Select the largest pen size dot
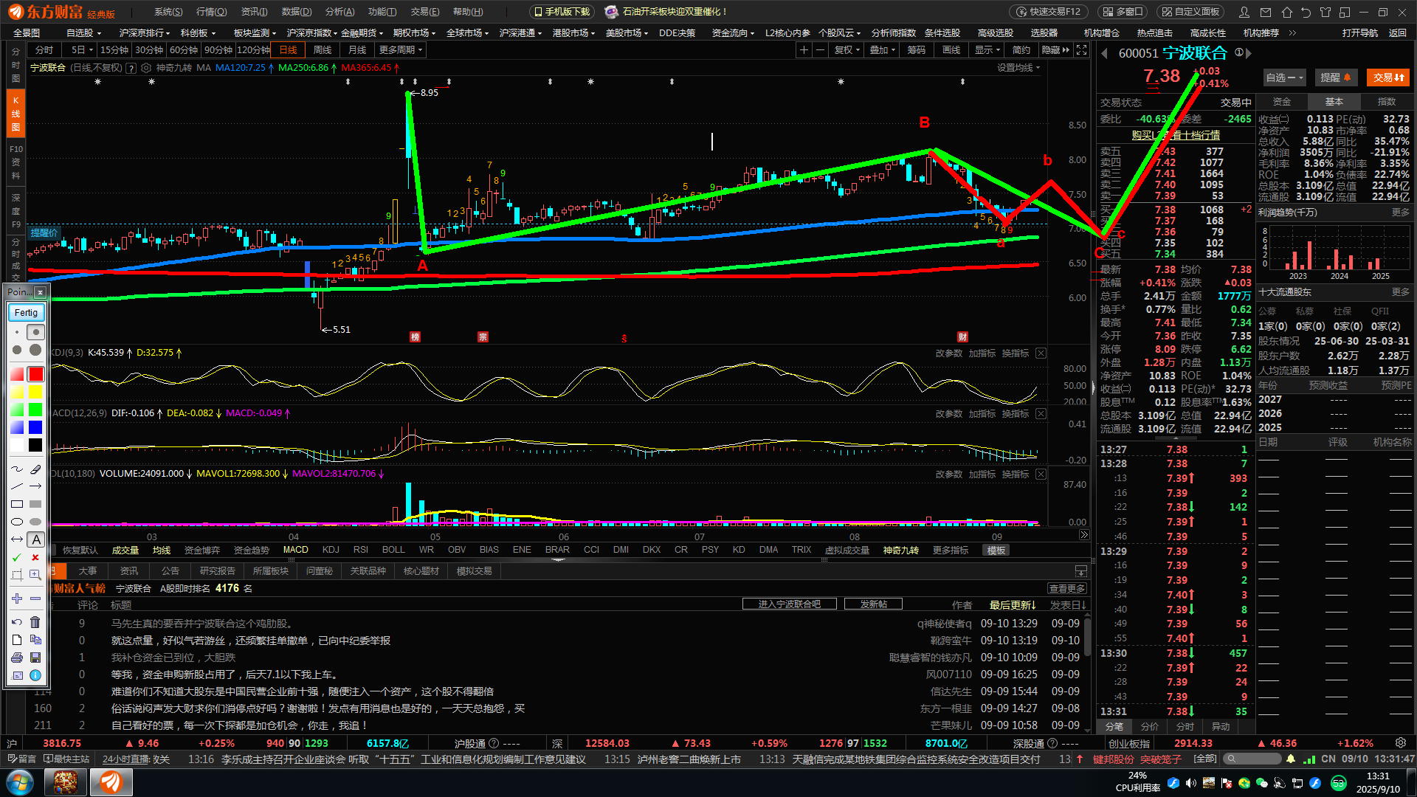This screenshot has height=797, width=1417. pos(35,350)
